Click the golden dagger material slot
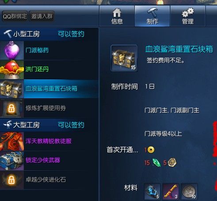The width and height of the screenshot is (217, 201). pos(171,192)
